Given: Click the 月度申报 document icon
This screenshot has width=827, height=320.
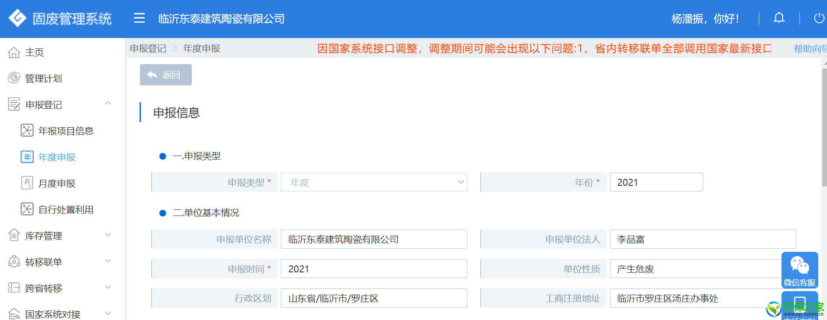Looking at the screenshot, I should (27, 183).
